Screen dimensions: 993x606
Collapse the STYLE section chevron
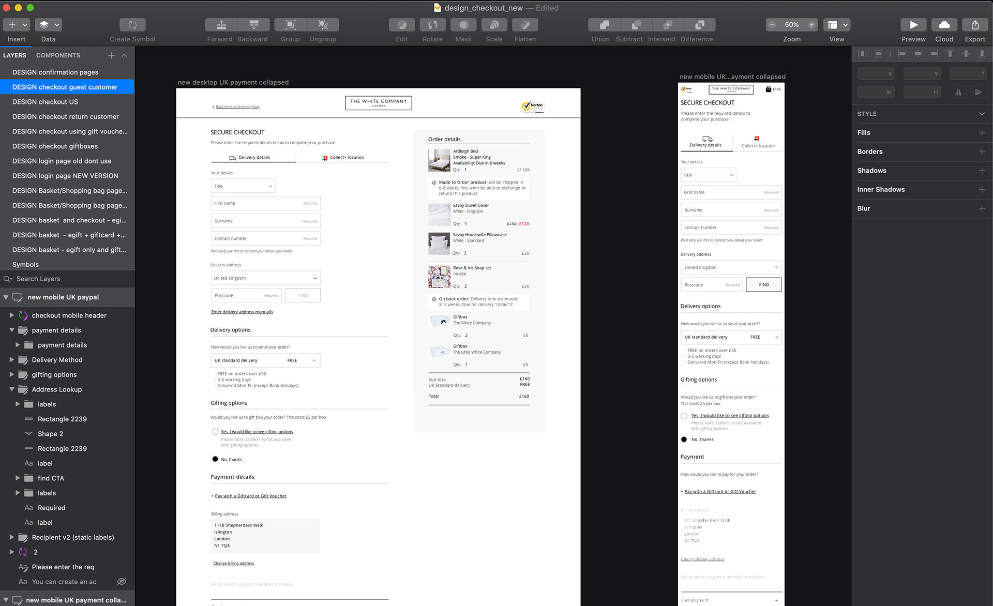tap(982, 114)
